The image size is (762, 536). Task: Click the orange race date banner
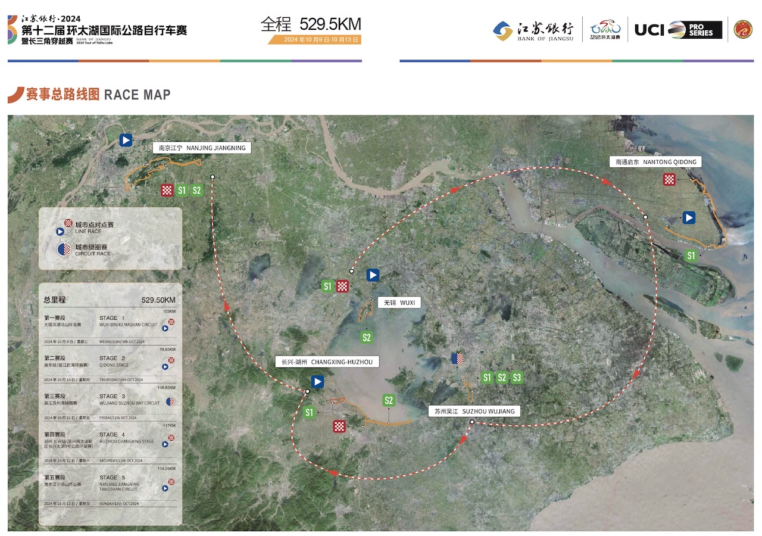[x=314, y=40]
